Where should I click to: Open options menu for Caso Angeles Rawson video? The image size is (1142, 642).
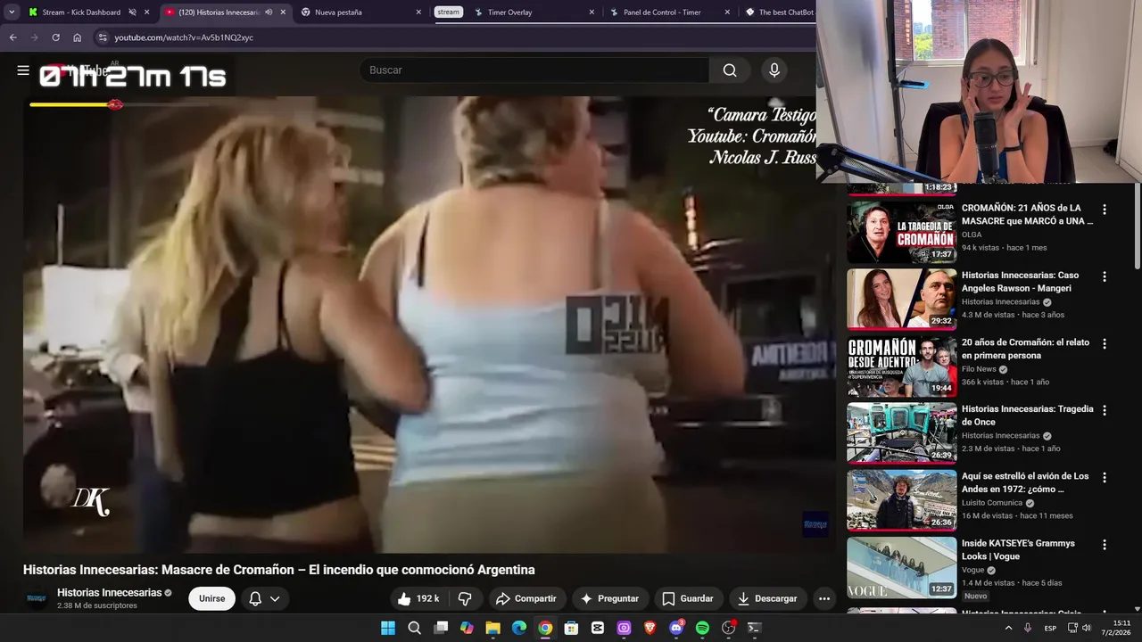pos(1105,276)
